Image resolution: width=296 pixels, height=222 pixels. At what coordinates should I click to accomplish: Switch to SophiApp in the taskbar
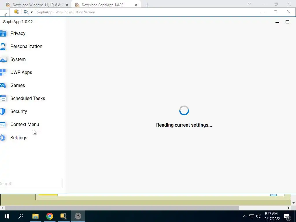click(x=78, y=216)
